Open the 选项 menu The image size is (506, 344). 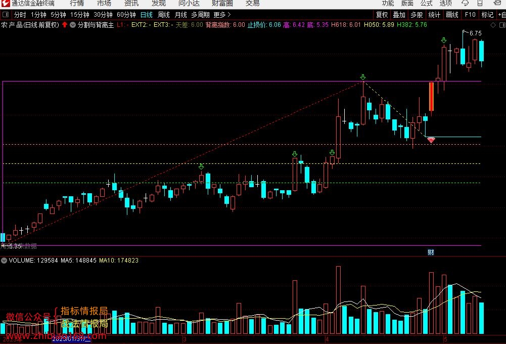tap(446, 3)
